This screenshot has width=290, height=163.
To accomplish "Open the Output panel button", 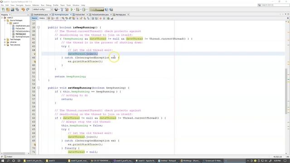I will click(x=8, y=157).
